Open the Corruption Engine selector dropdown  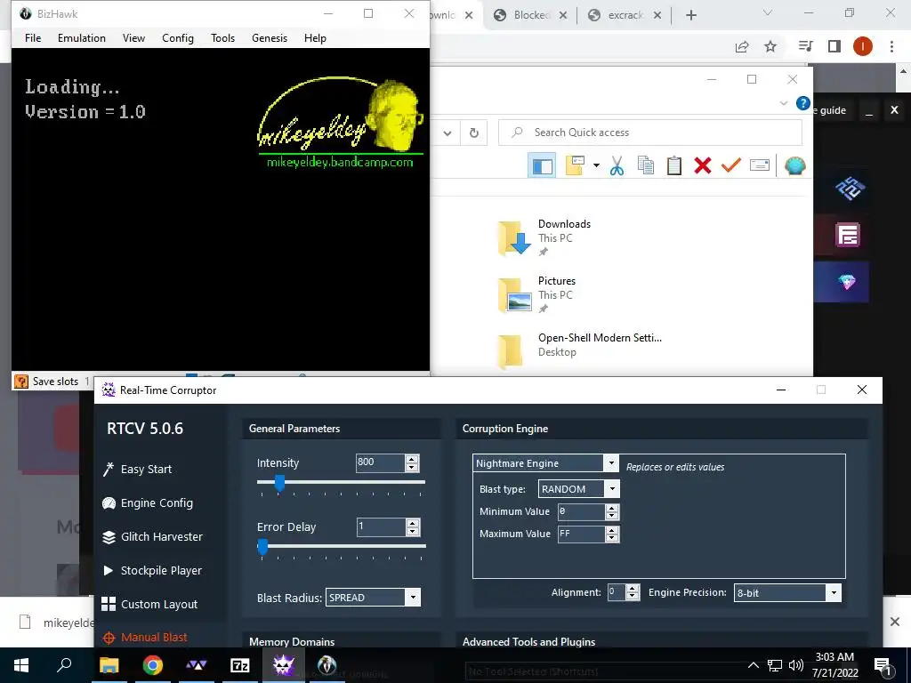610,462
